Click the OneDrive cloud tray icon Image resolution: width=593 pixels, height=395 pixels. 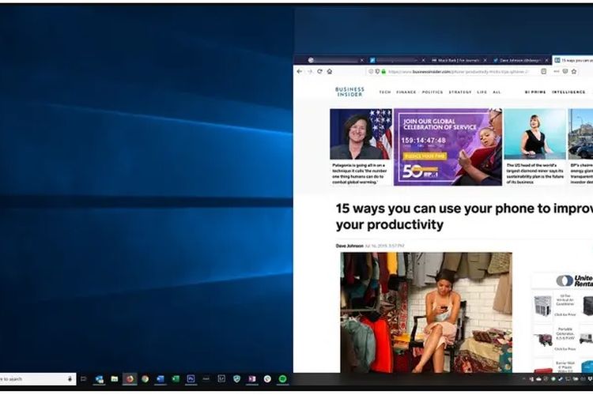[x=538, y=378]
